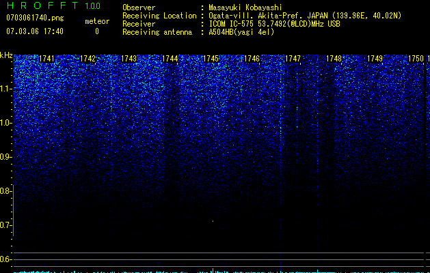Click the HROFFT 1.0.0 title text
This screenshot has width=430, height=273.
coord(53,5)
